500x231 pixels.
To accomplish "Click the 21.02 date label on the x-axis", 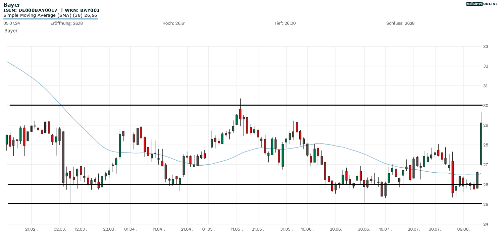I will point(31,229).
